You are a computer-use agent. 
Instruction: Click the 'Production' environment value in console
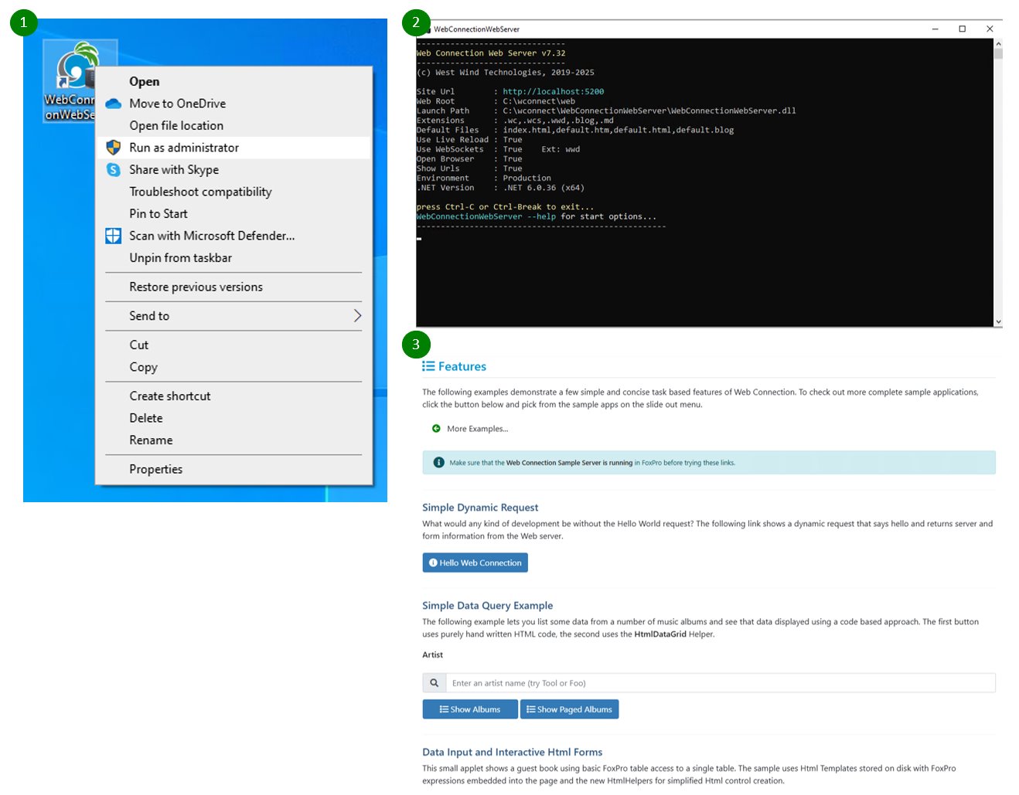[x=527, y=178]
